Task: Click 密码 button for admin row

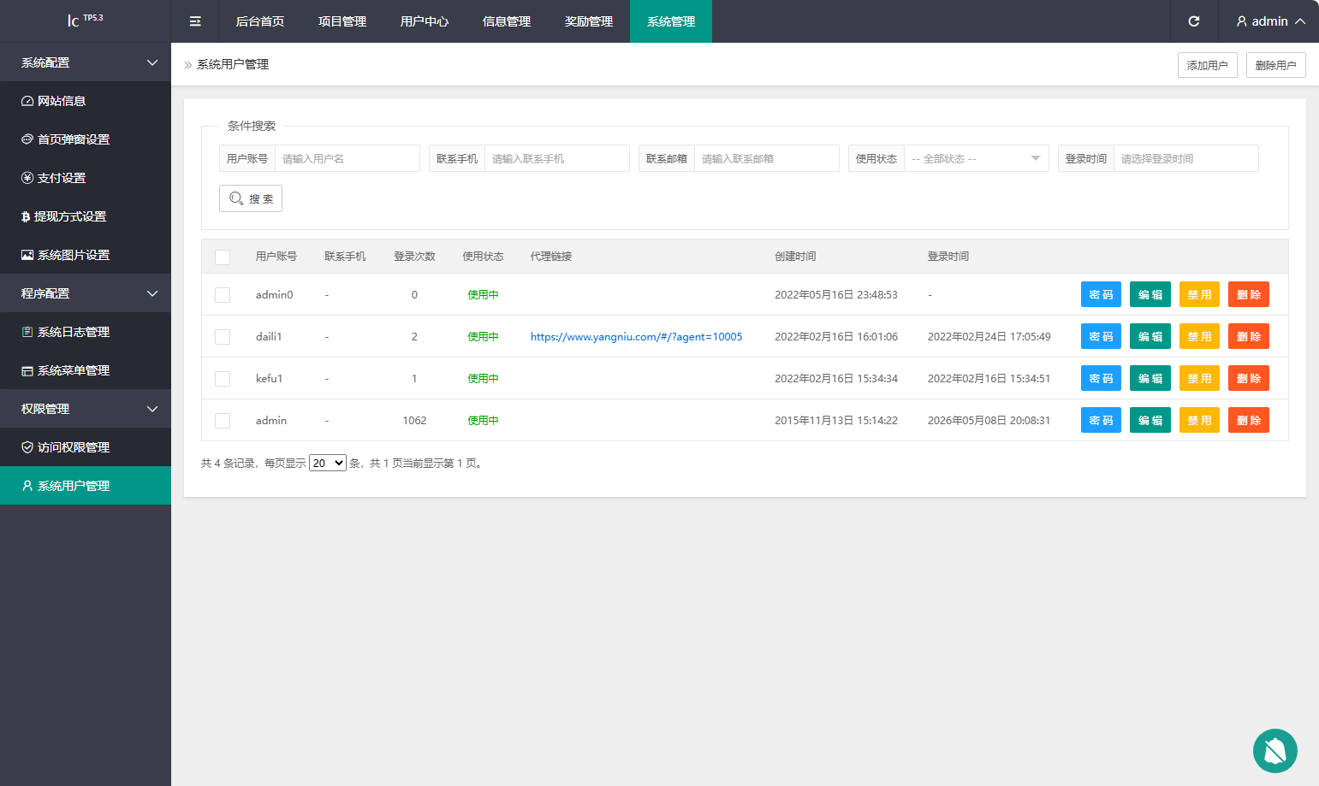Action: click(x=1101, y=420)
